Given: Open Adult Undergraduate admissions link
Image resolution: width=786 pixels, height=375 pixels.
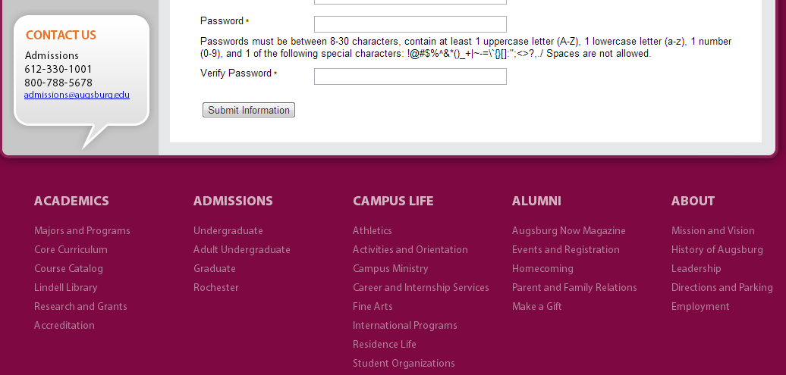Looking at the screenshot, I should 241,249.
